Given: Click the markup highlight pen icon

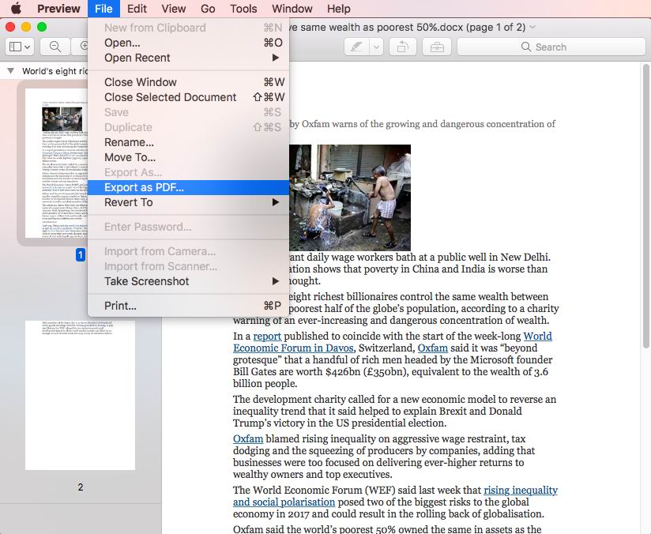Looking at the screenshot, I should coord(356,47).
